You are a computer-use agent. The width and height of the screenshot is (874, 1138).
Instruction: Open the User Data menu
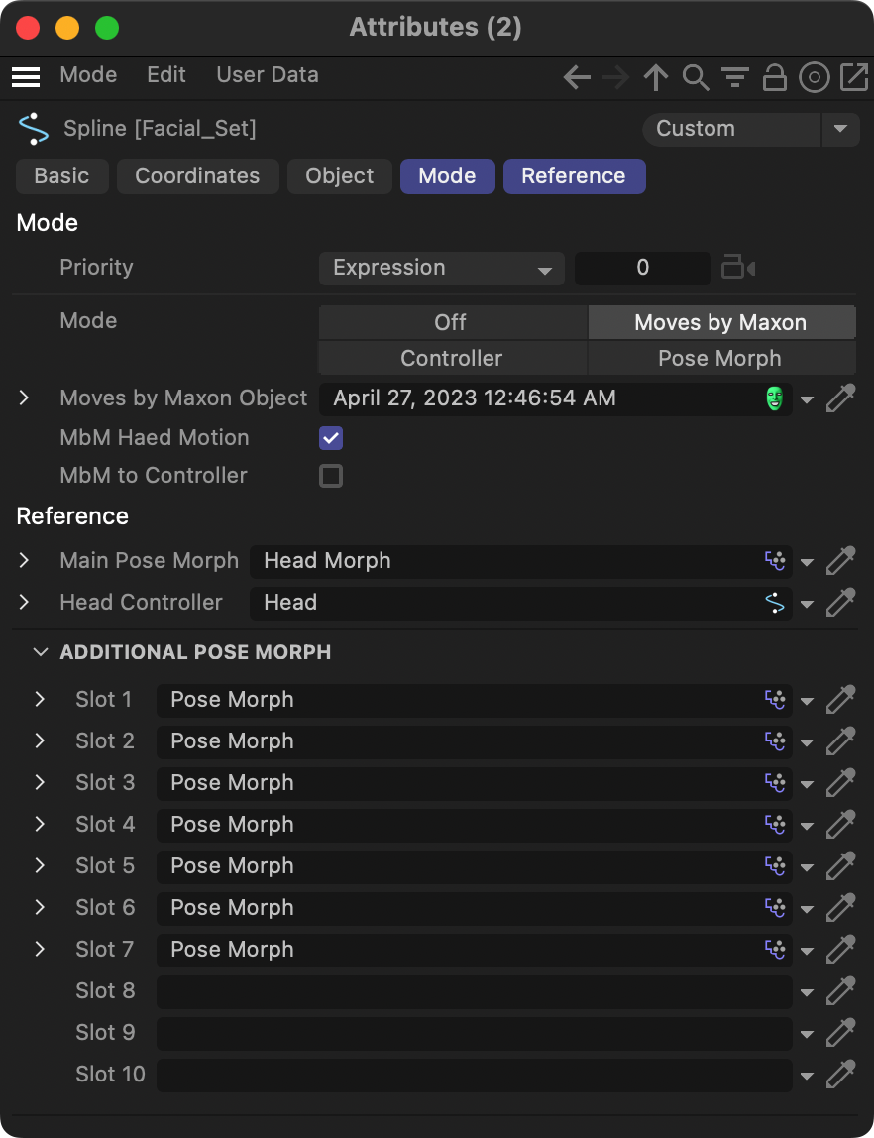pos(268,75)
